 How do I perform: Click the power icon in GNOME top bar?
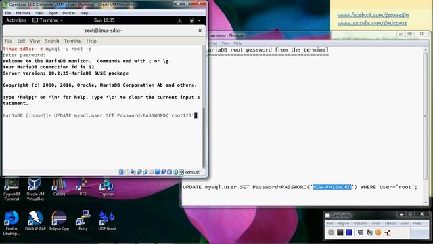(x=192, y=20)
